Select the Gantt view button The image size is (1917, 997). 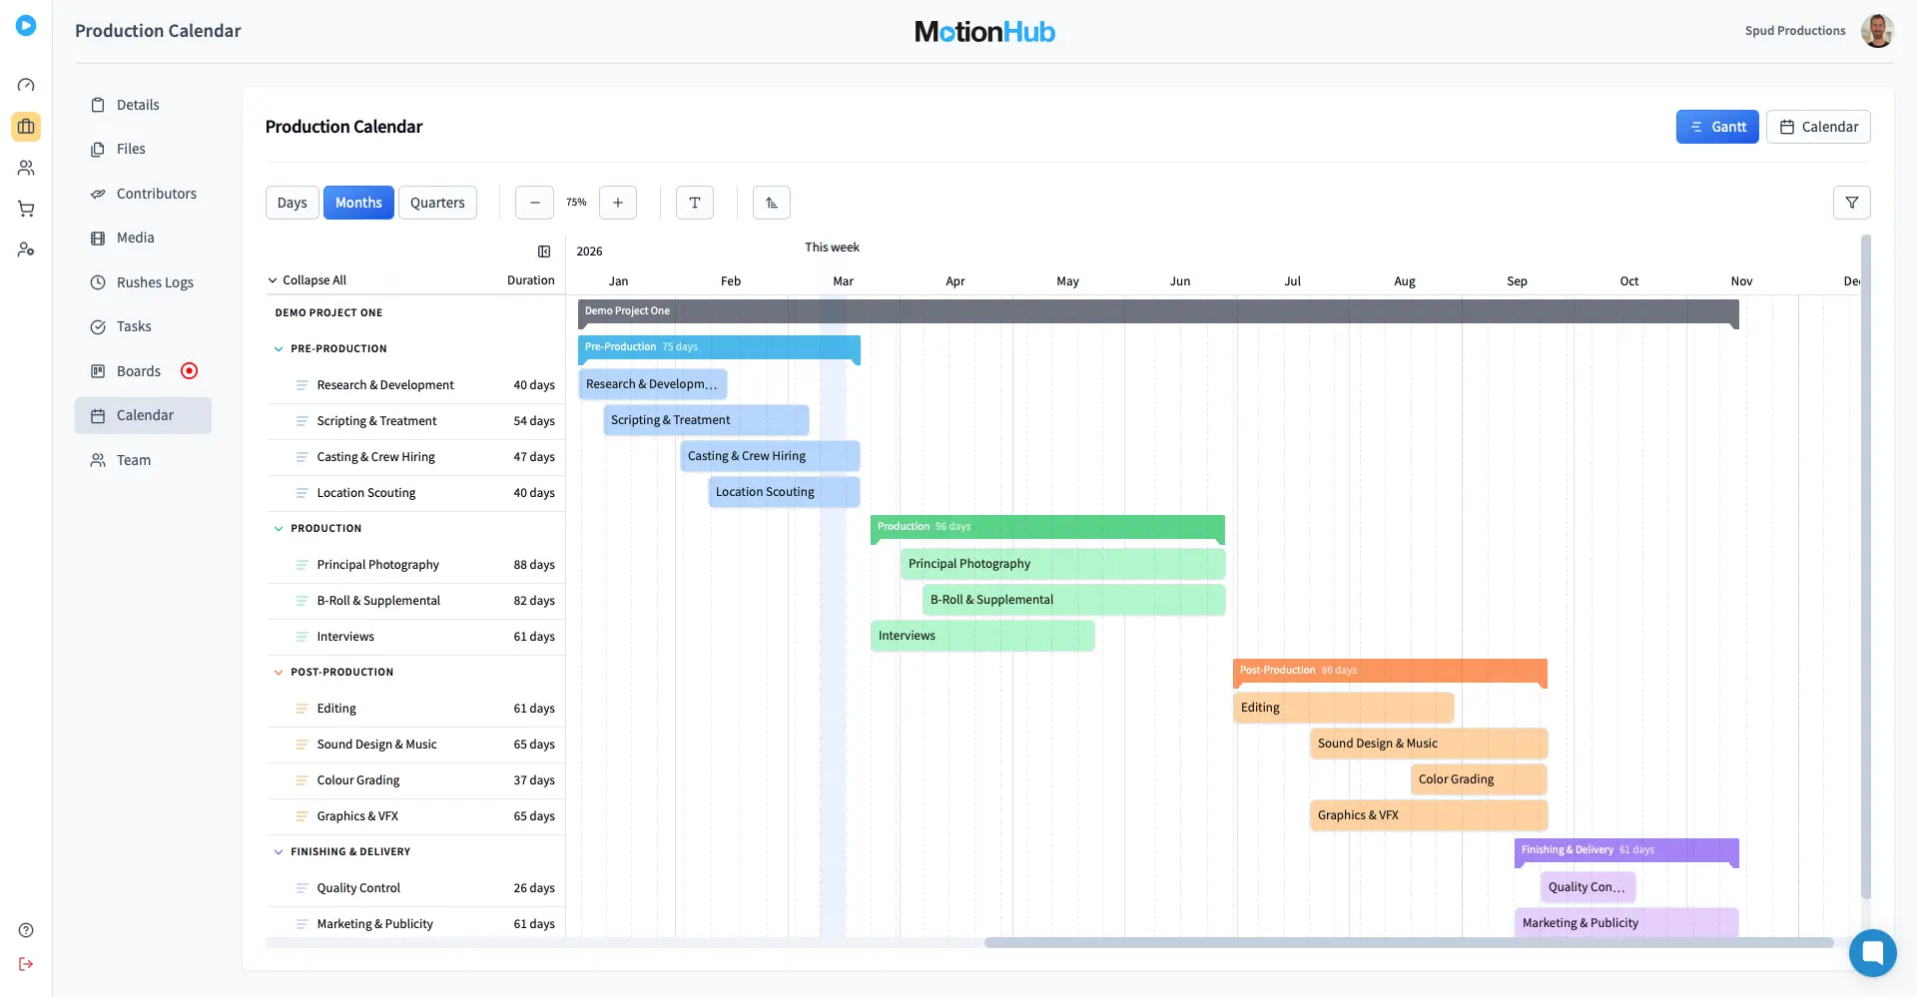(1717, 127)
